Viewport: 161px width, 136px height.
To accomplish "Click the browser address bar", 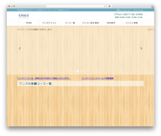I will (76, 6).
